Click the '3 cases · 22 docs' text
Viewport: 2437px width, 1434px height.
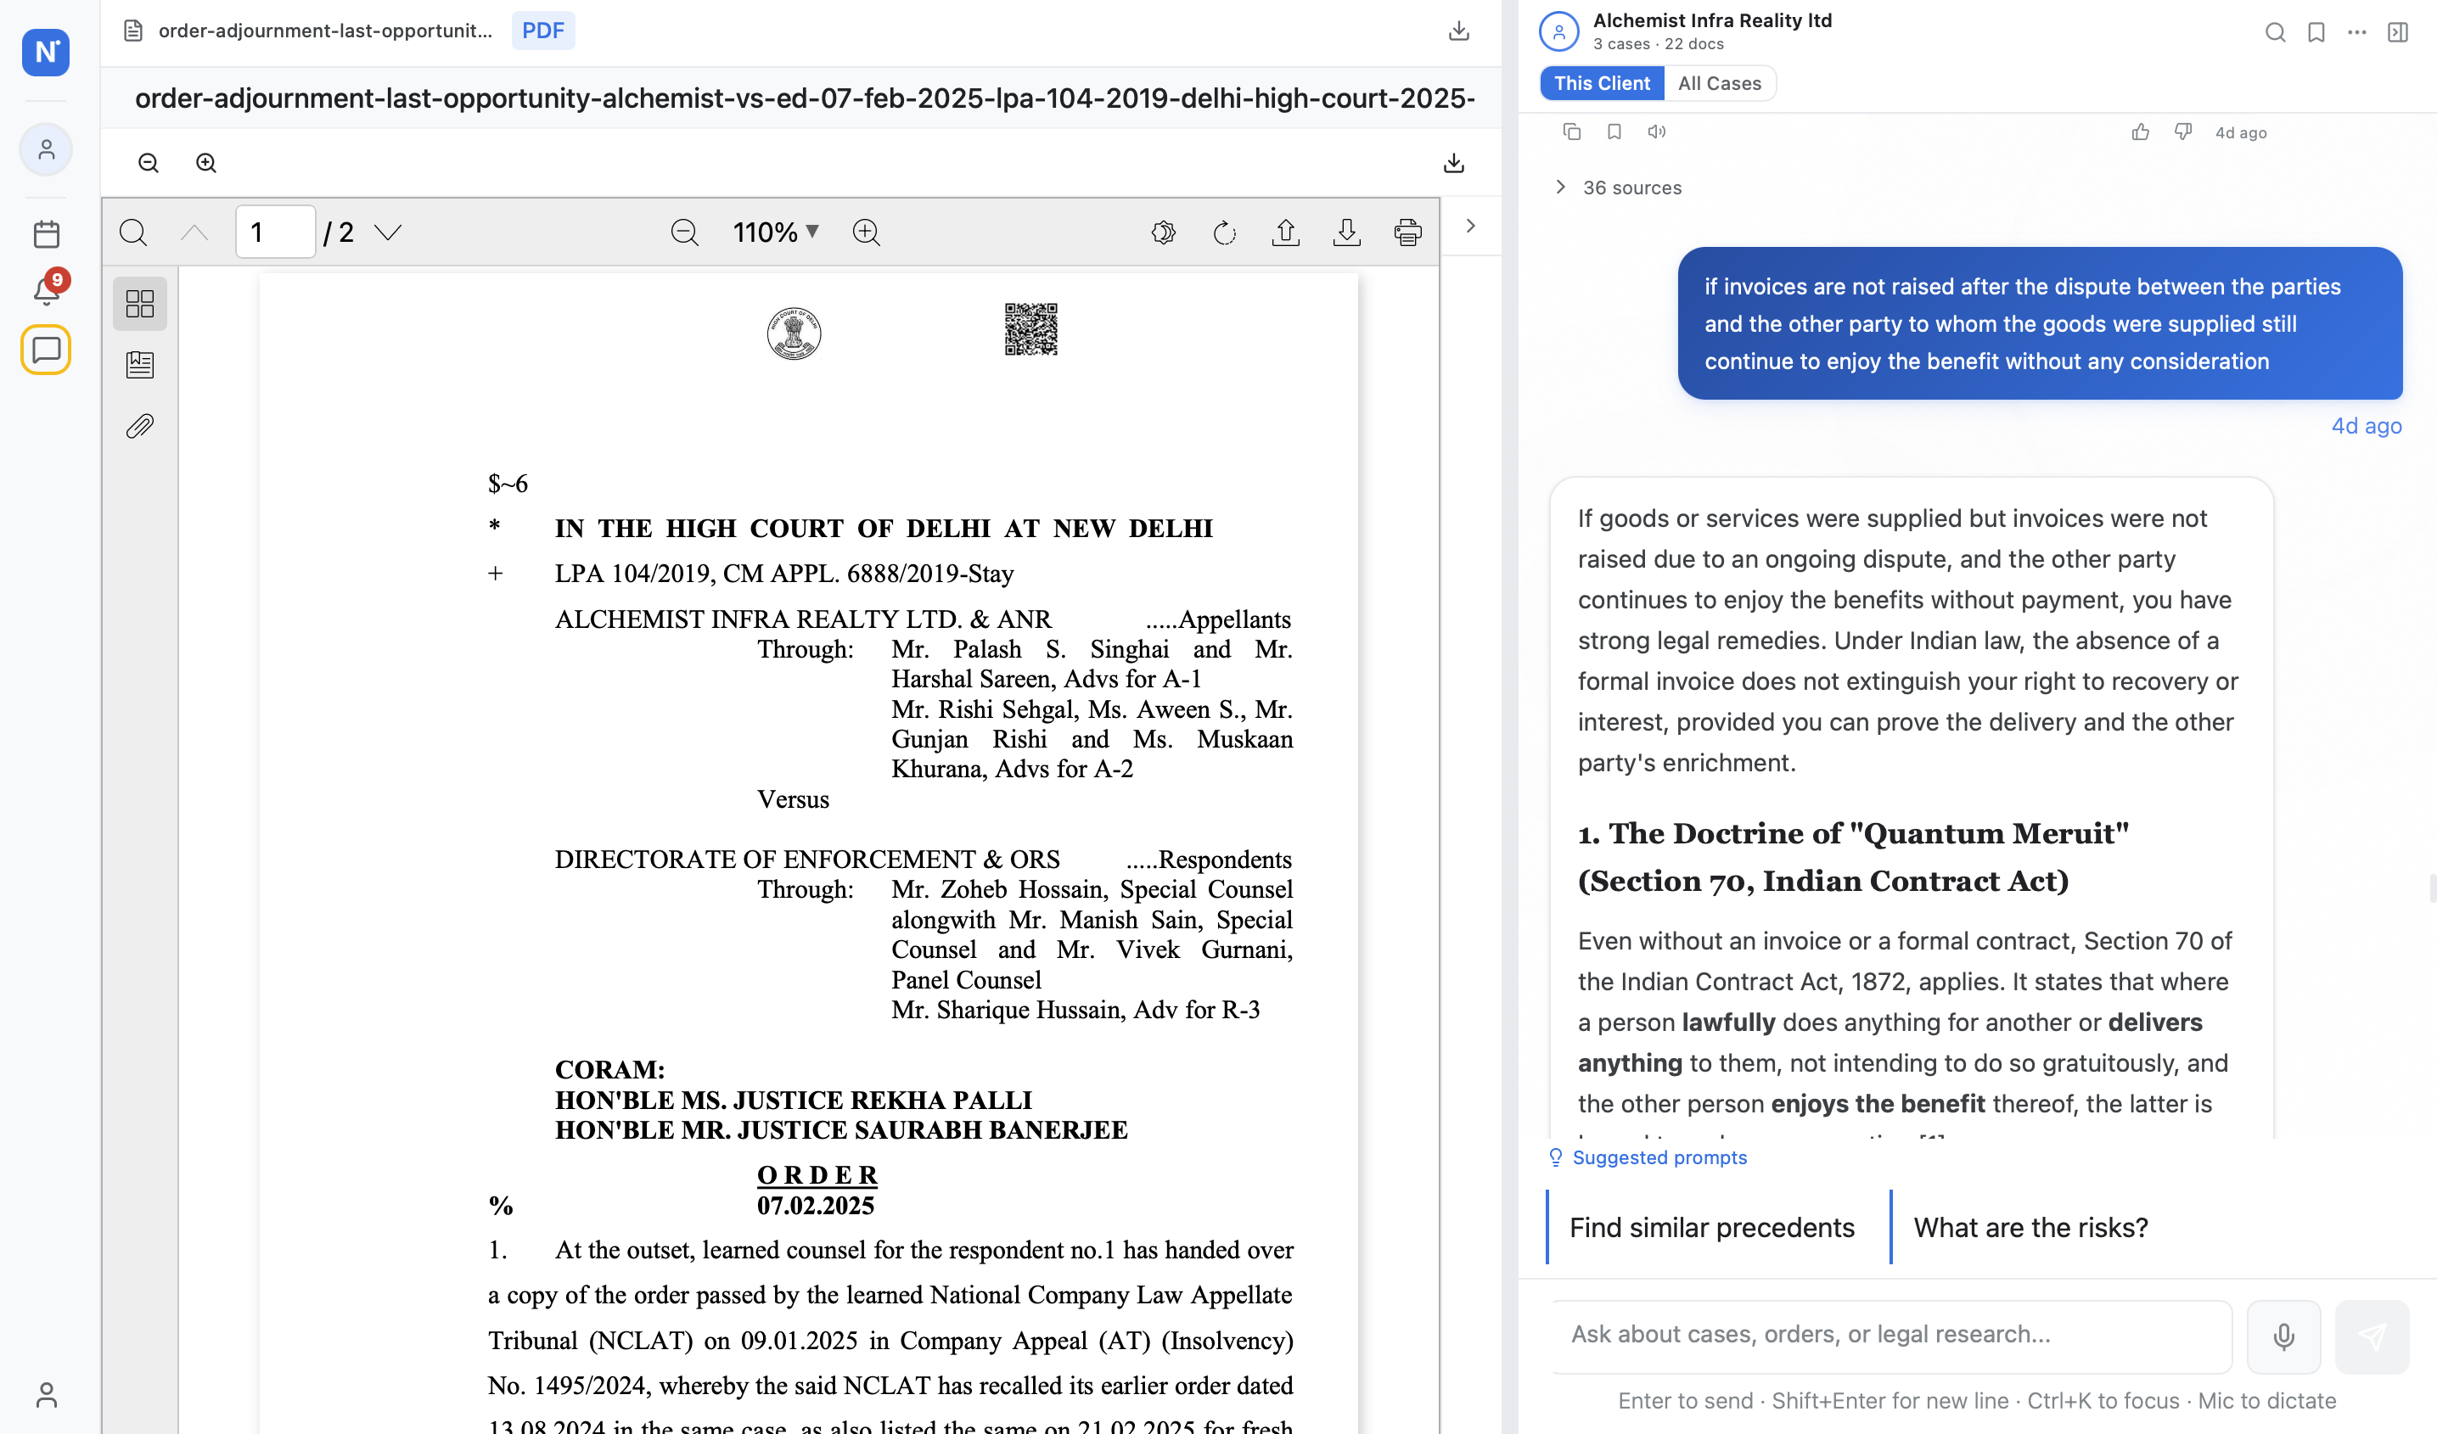point(1658,44)
